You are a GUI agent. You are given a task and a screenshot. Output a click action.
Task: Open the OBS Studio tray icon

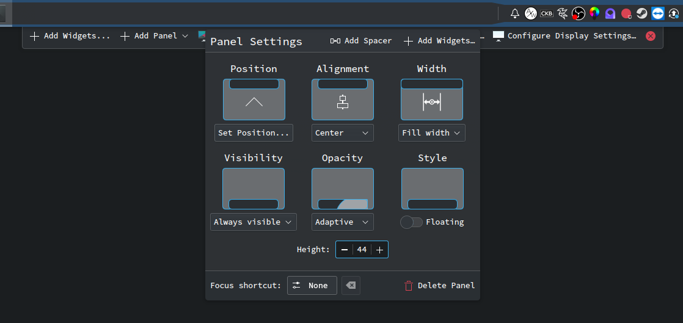click(x=578, y=13)
